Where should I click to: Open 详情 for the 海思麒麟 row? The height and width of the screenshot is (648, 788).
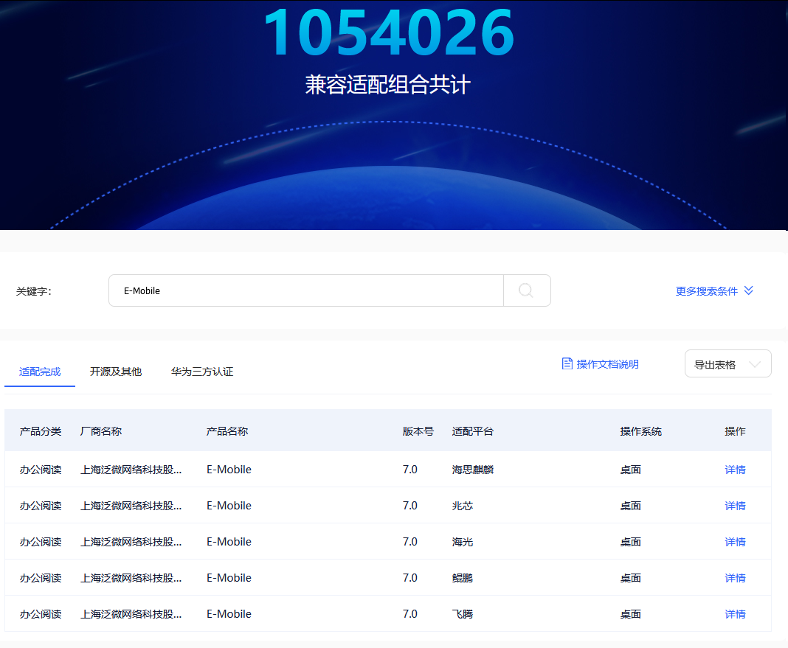735,469
